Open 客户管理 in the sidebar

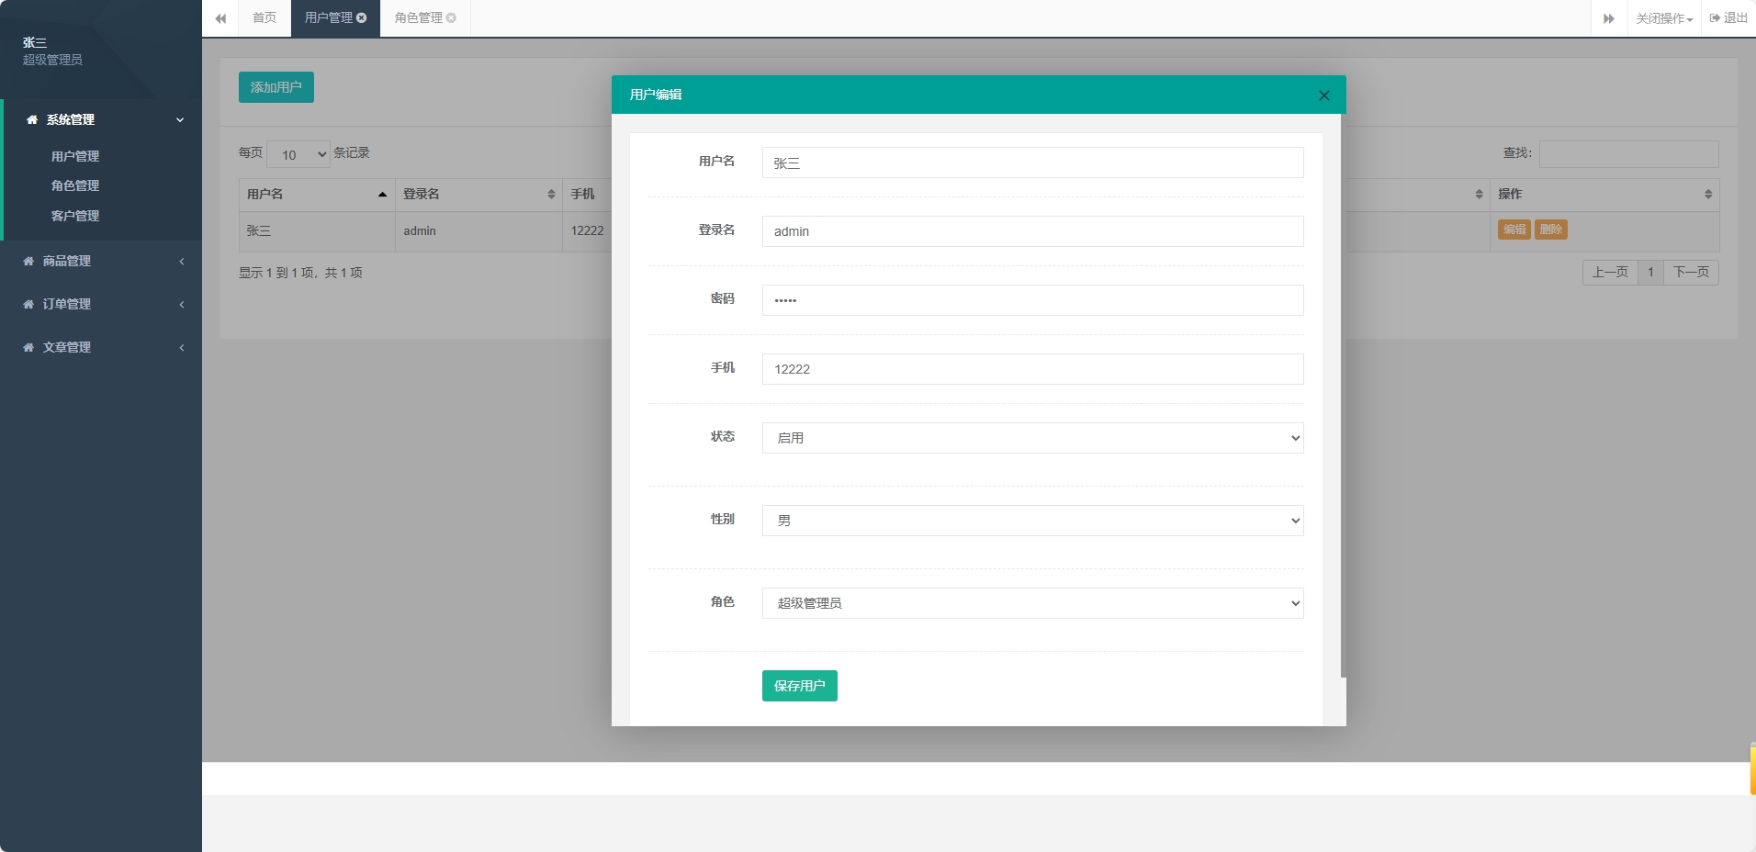point(75,217)
